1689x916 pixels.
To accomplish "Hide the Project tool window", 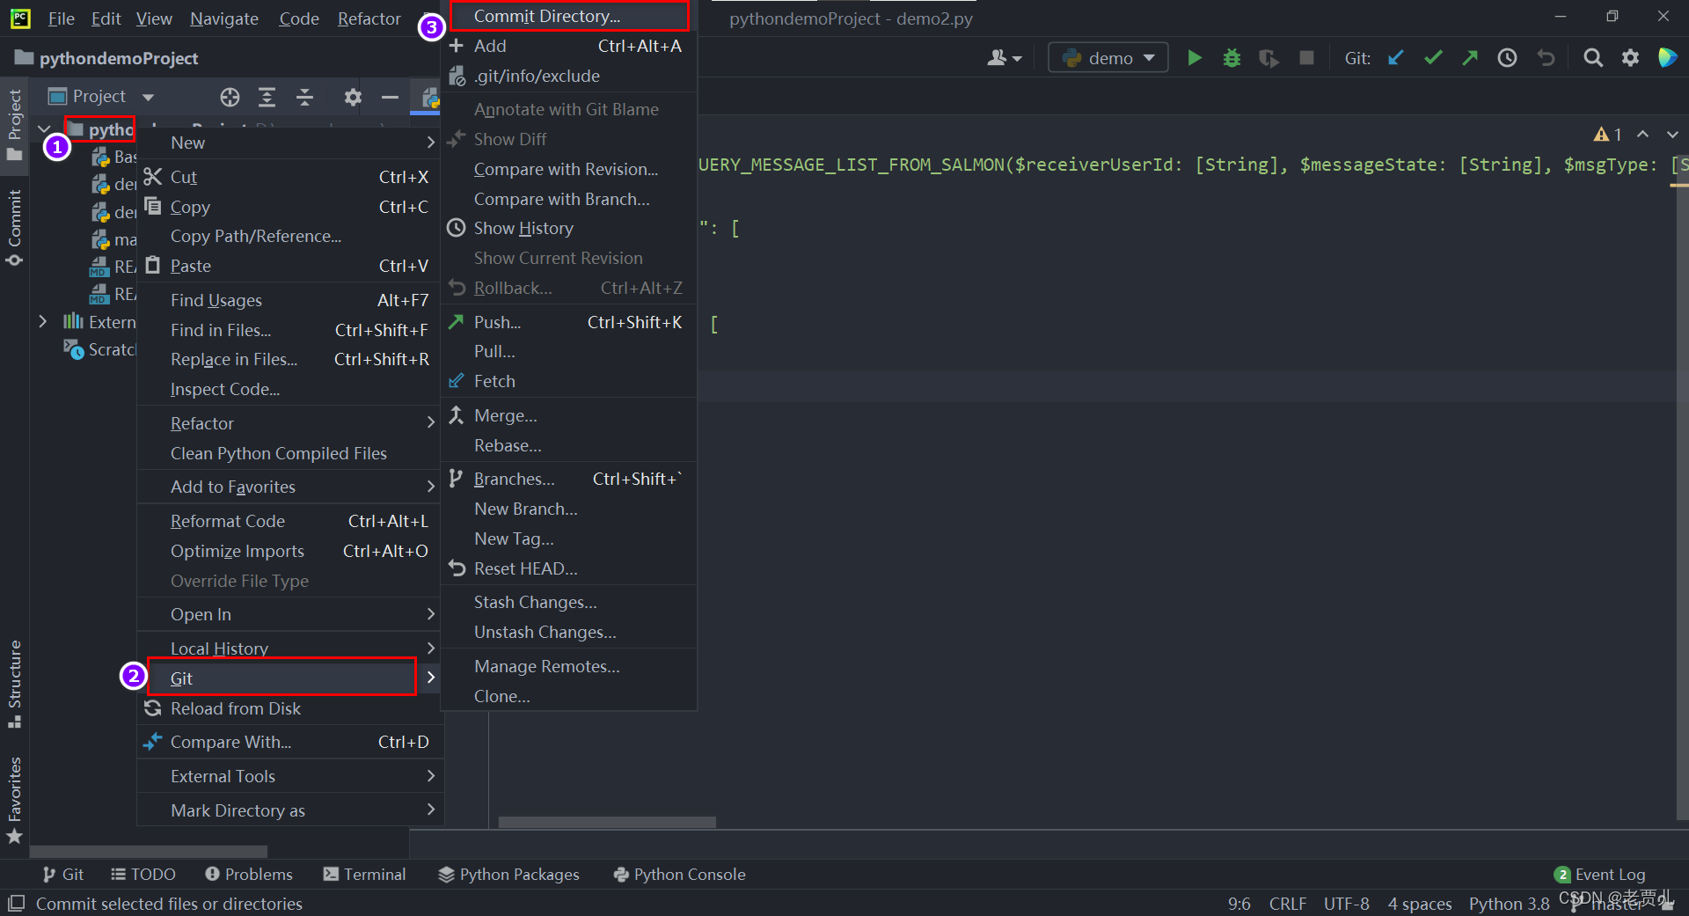I will point(390,97).
